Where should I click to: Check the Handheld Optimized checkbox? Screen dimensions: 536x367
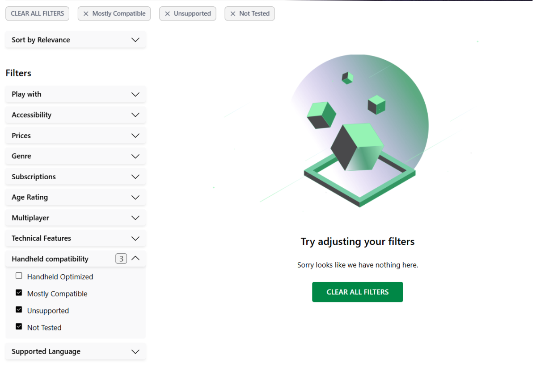(19, 276)
